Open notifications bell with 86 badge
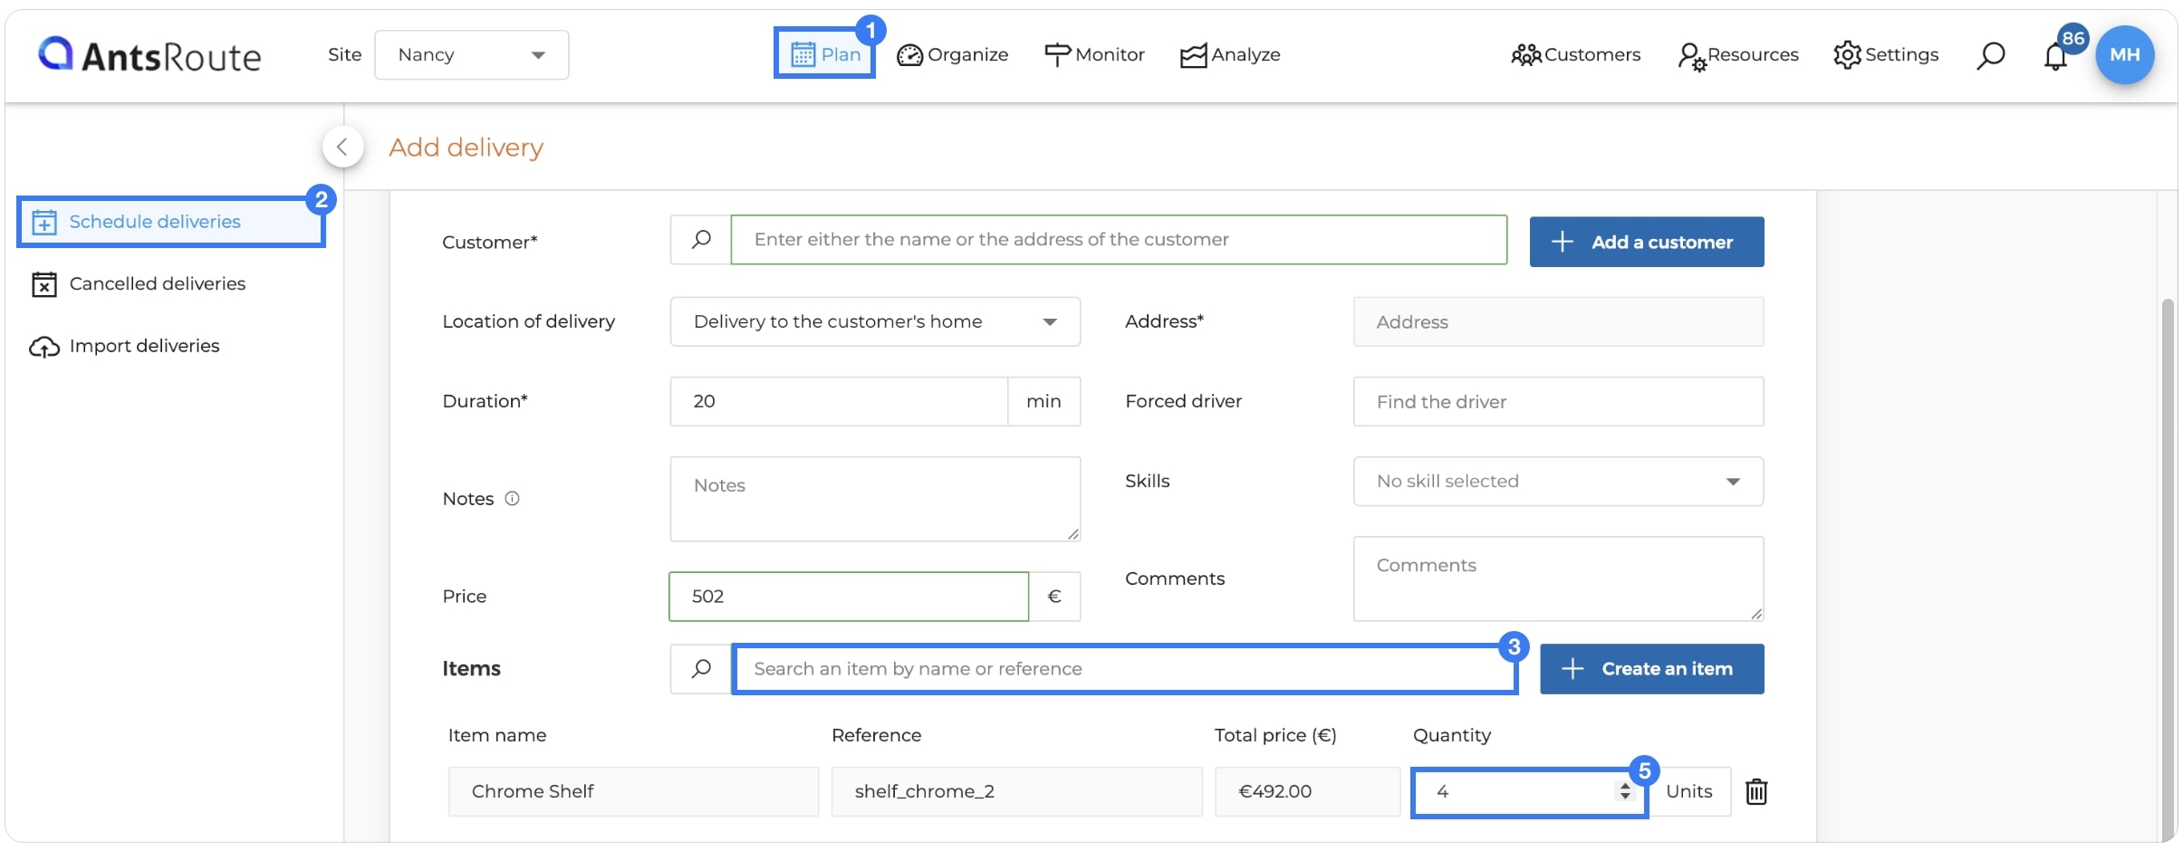This screenshot has height=851, width=2183. click(2056, 56)
